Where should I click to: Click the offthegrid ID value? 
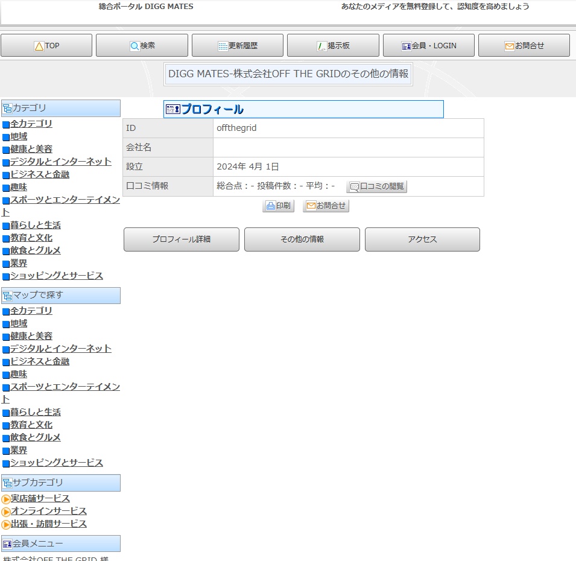[x=236, y=128]
